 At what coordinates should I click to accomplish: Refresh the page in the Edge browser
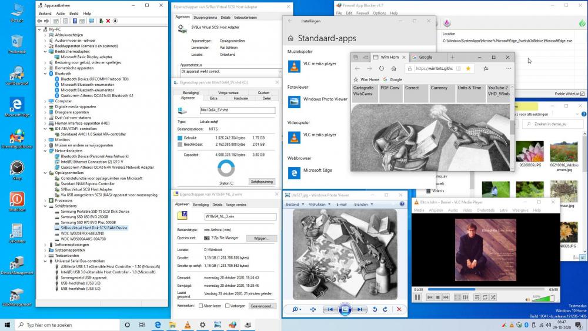coord(382,68)
